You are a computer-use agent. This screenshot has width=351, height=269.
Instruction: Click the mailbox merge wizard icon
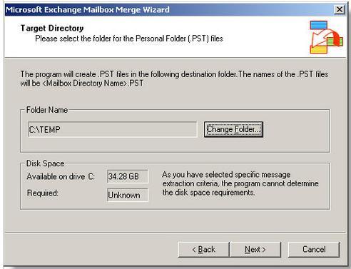click(x=326, y=37)
